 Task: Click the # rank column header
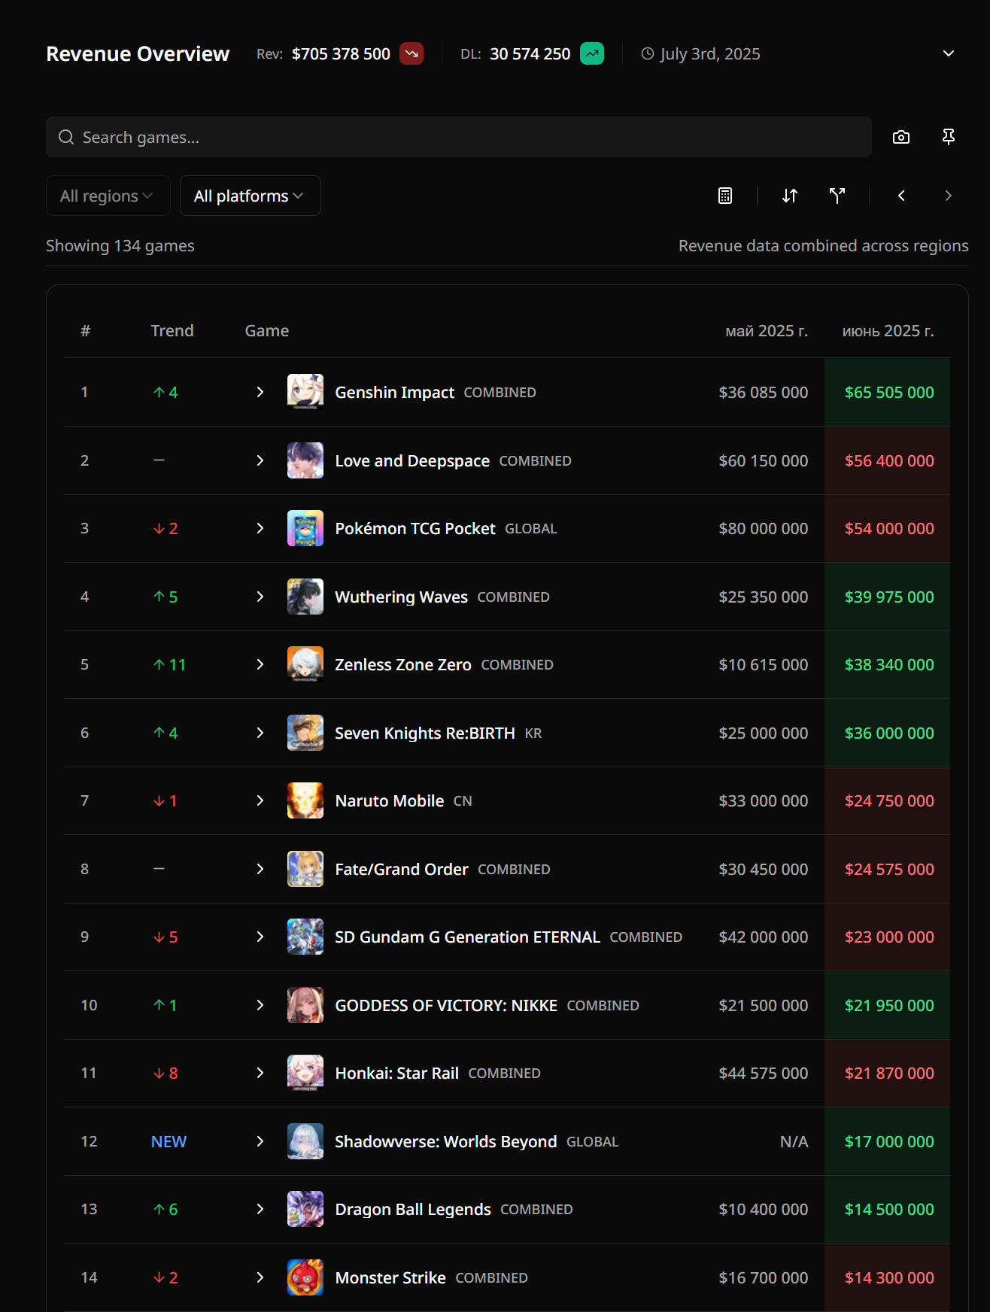coord(86,331)
